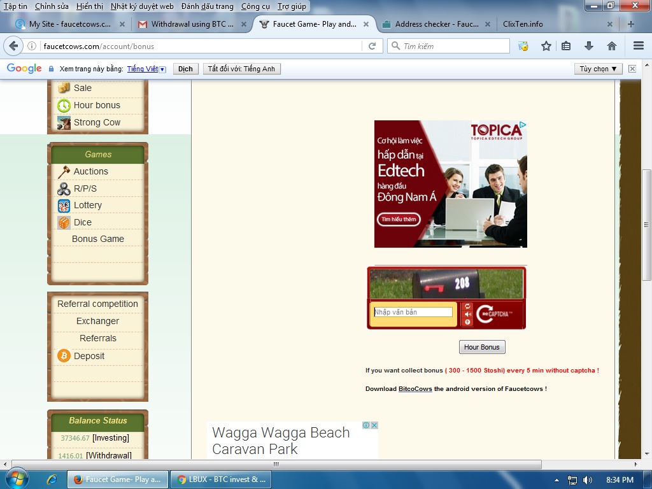Open the Tùy chọn options dropdown
The image size is (652, 489).
(x=598, y=69)
